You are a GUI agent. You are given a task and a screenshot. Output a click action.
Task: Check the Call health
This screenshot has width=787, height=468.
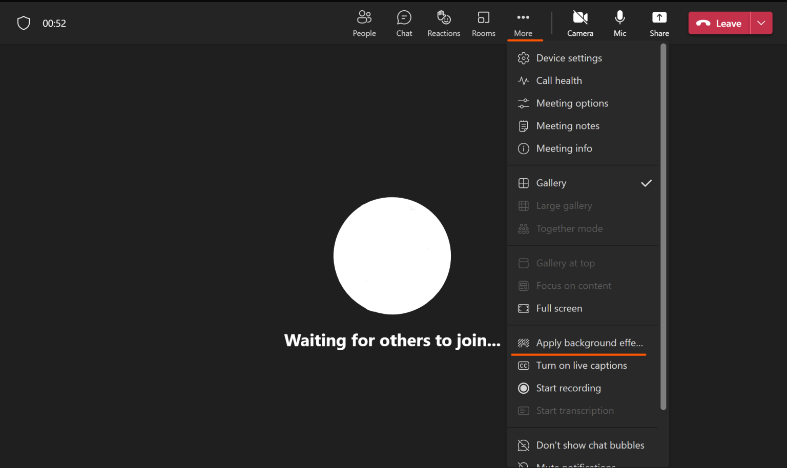(558, 80)
